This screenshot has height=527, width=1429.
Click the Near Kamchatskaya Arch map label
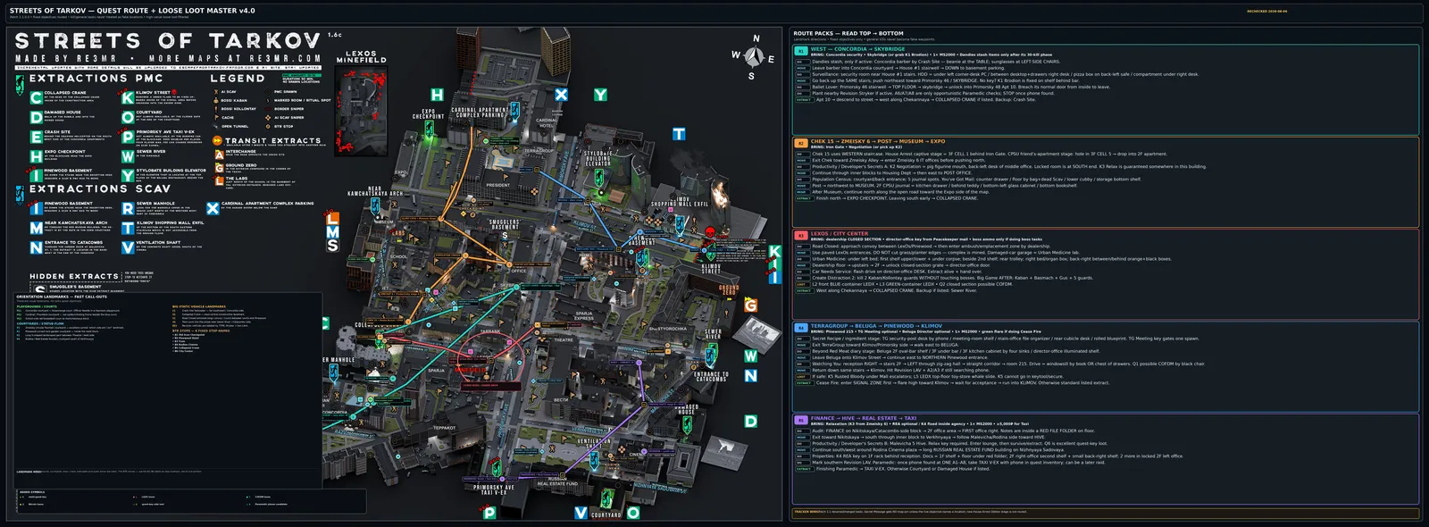point(375,191)
